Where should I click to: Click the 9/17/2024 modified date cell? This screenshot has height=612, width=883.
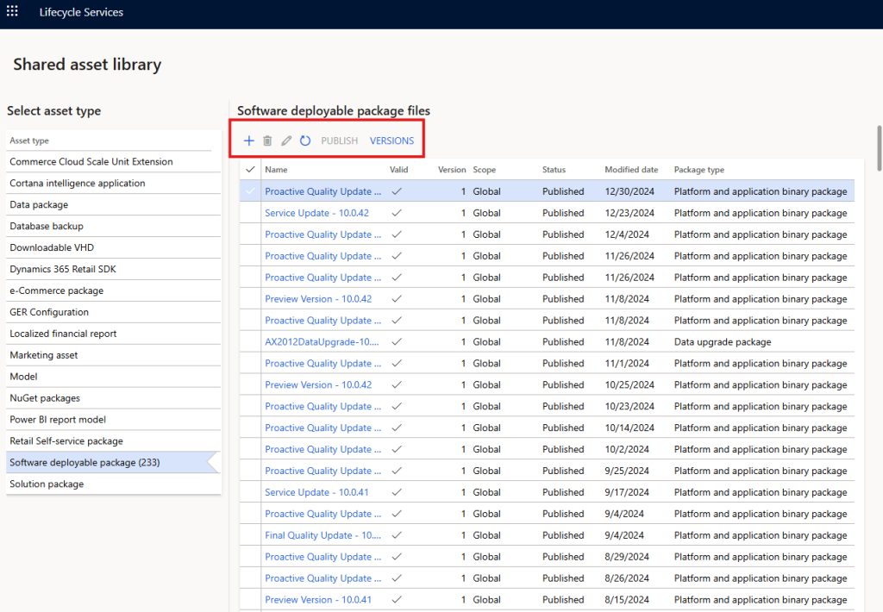coord(627,492)
